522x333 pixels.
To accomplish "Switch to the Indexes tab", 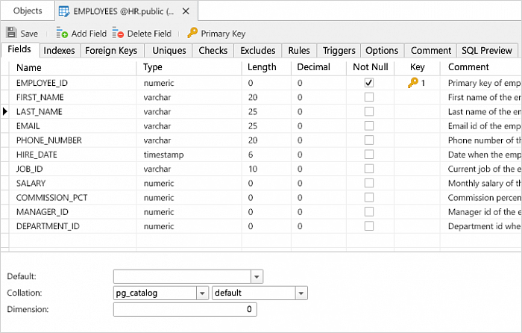I will (59, 51).
